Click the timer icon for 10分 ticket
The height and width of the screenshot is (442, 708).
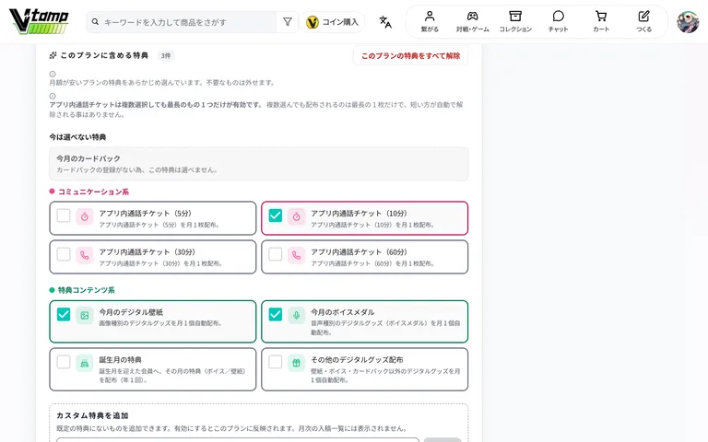tap(296, 217)
